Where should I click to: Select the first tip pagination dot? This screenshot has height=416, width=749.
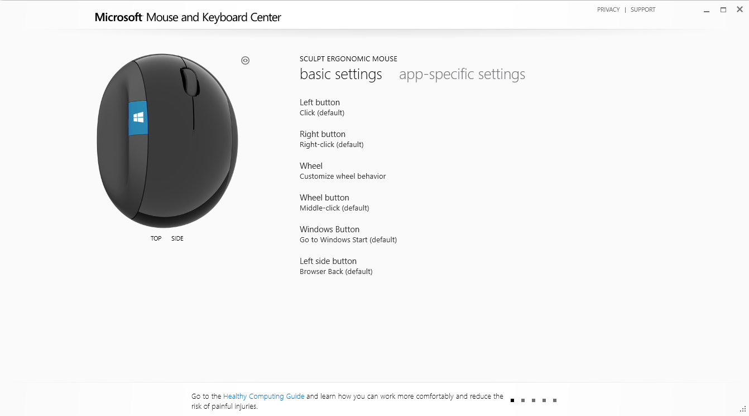(x=512, y=400)
